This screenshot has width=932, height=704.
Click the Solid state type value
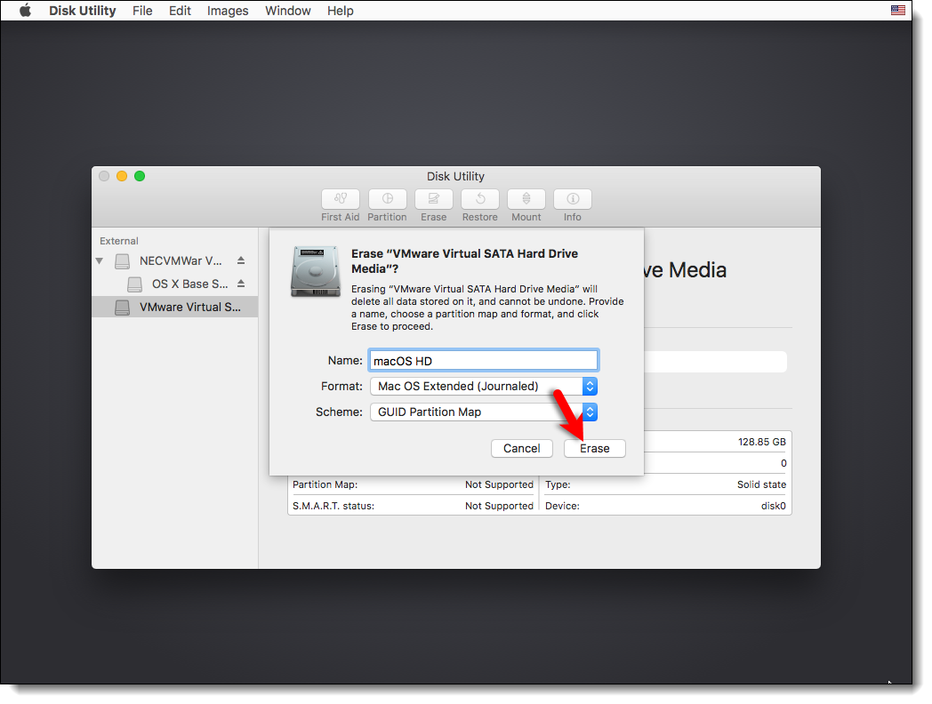(761, 484)
